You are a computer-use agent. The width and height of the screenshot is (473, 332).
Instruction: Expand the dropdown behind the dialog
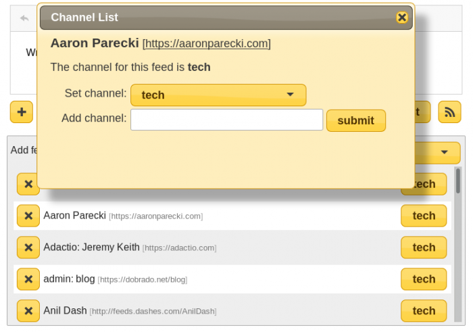444,152
